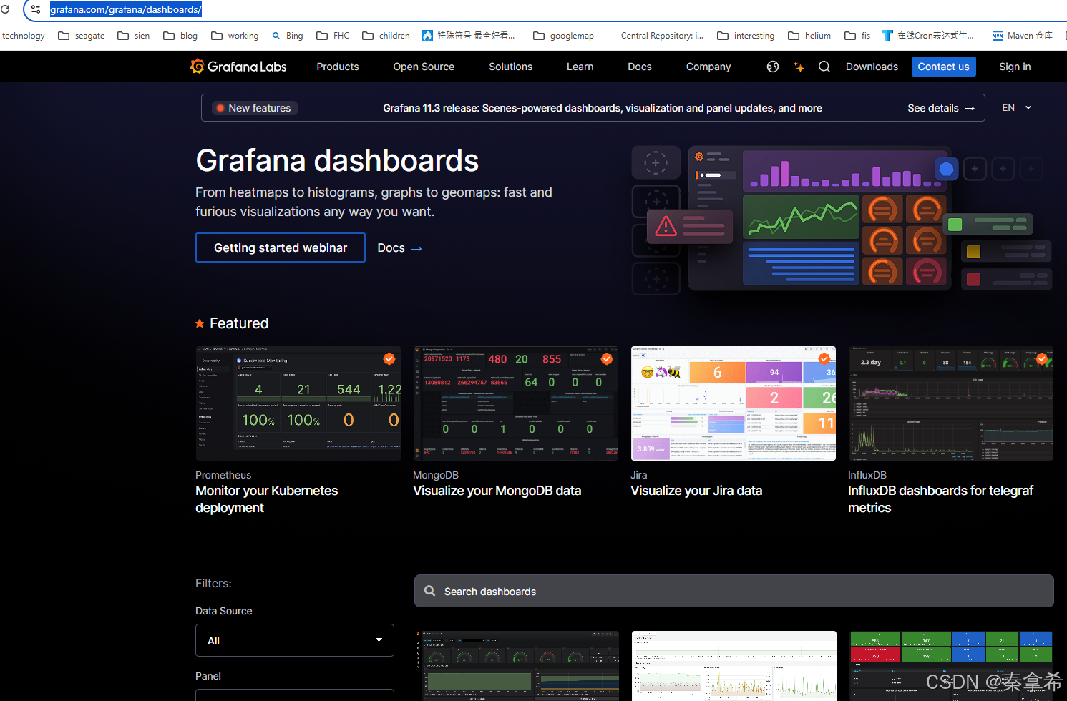Click the Maven bookmark
The height and width of the screenshot is (701, 1067).
pos(1022,36)
